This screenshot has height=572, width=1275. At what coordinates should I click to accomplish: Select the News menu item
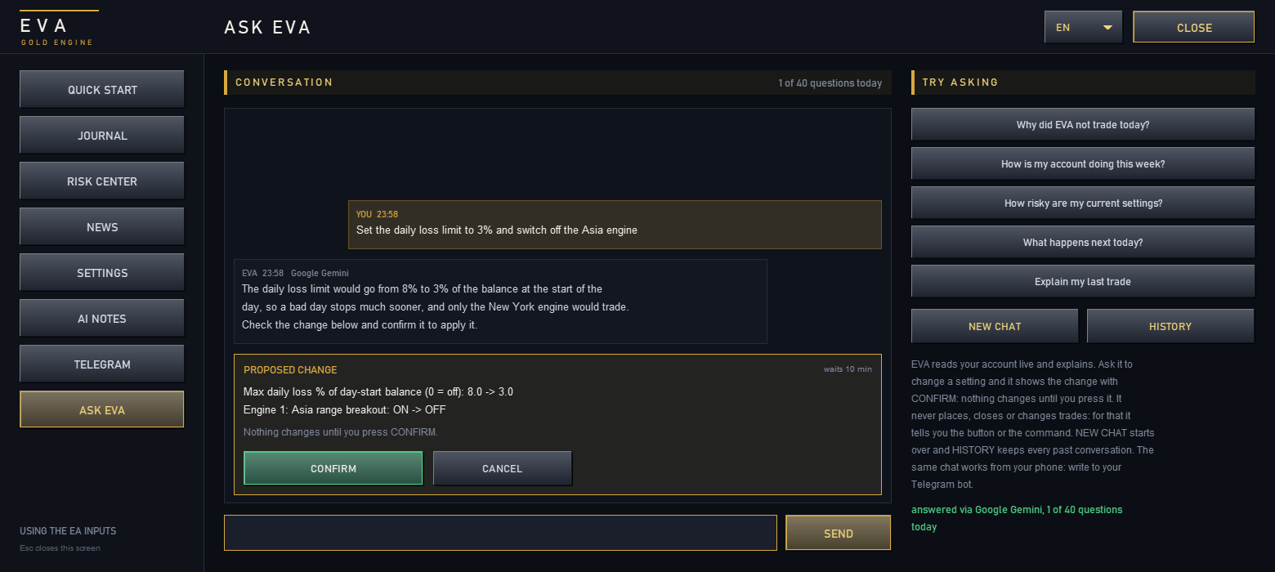point(102,226)
